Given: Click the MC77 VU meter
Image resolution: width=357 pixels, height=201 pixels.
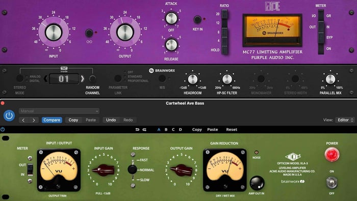Looking at the screenshot, I should (272, 30).
